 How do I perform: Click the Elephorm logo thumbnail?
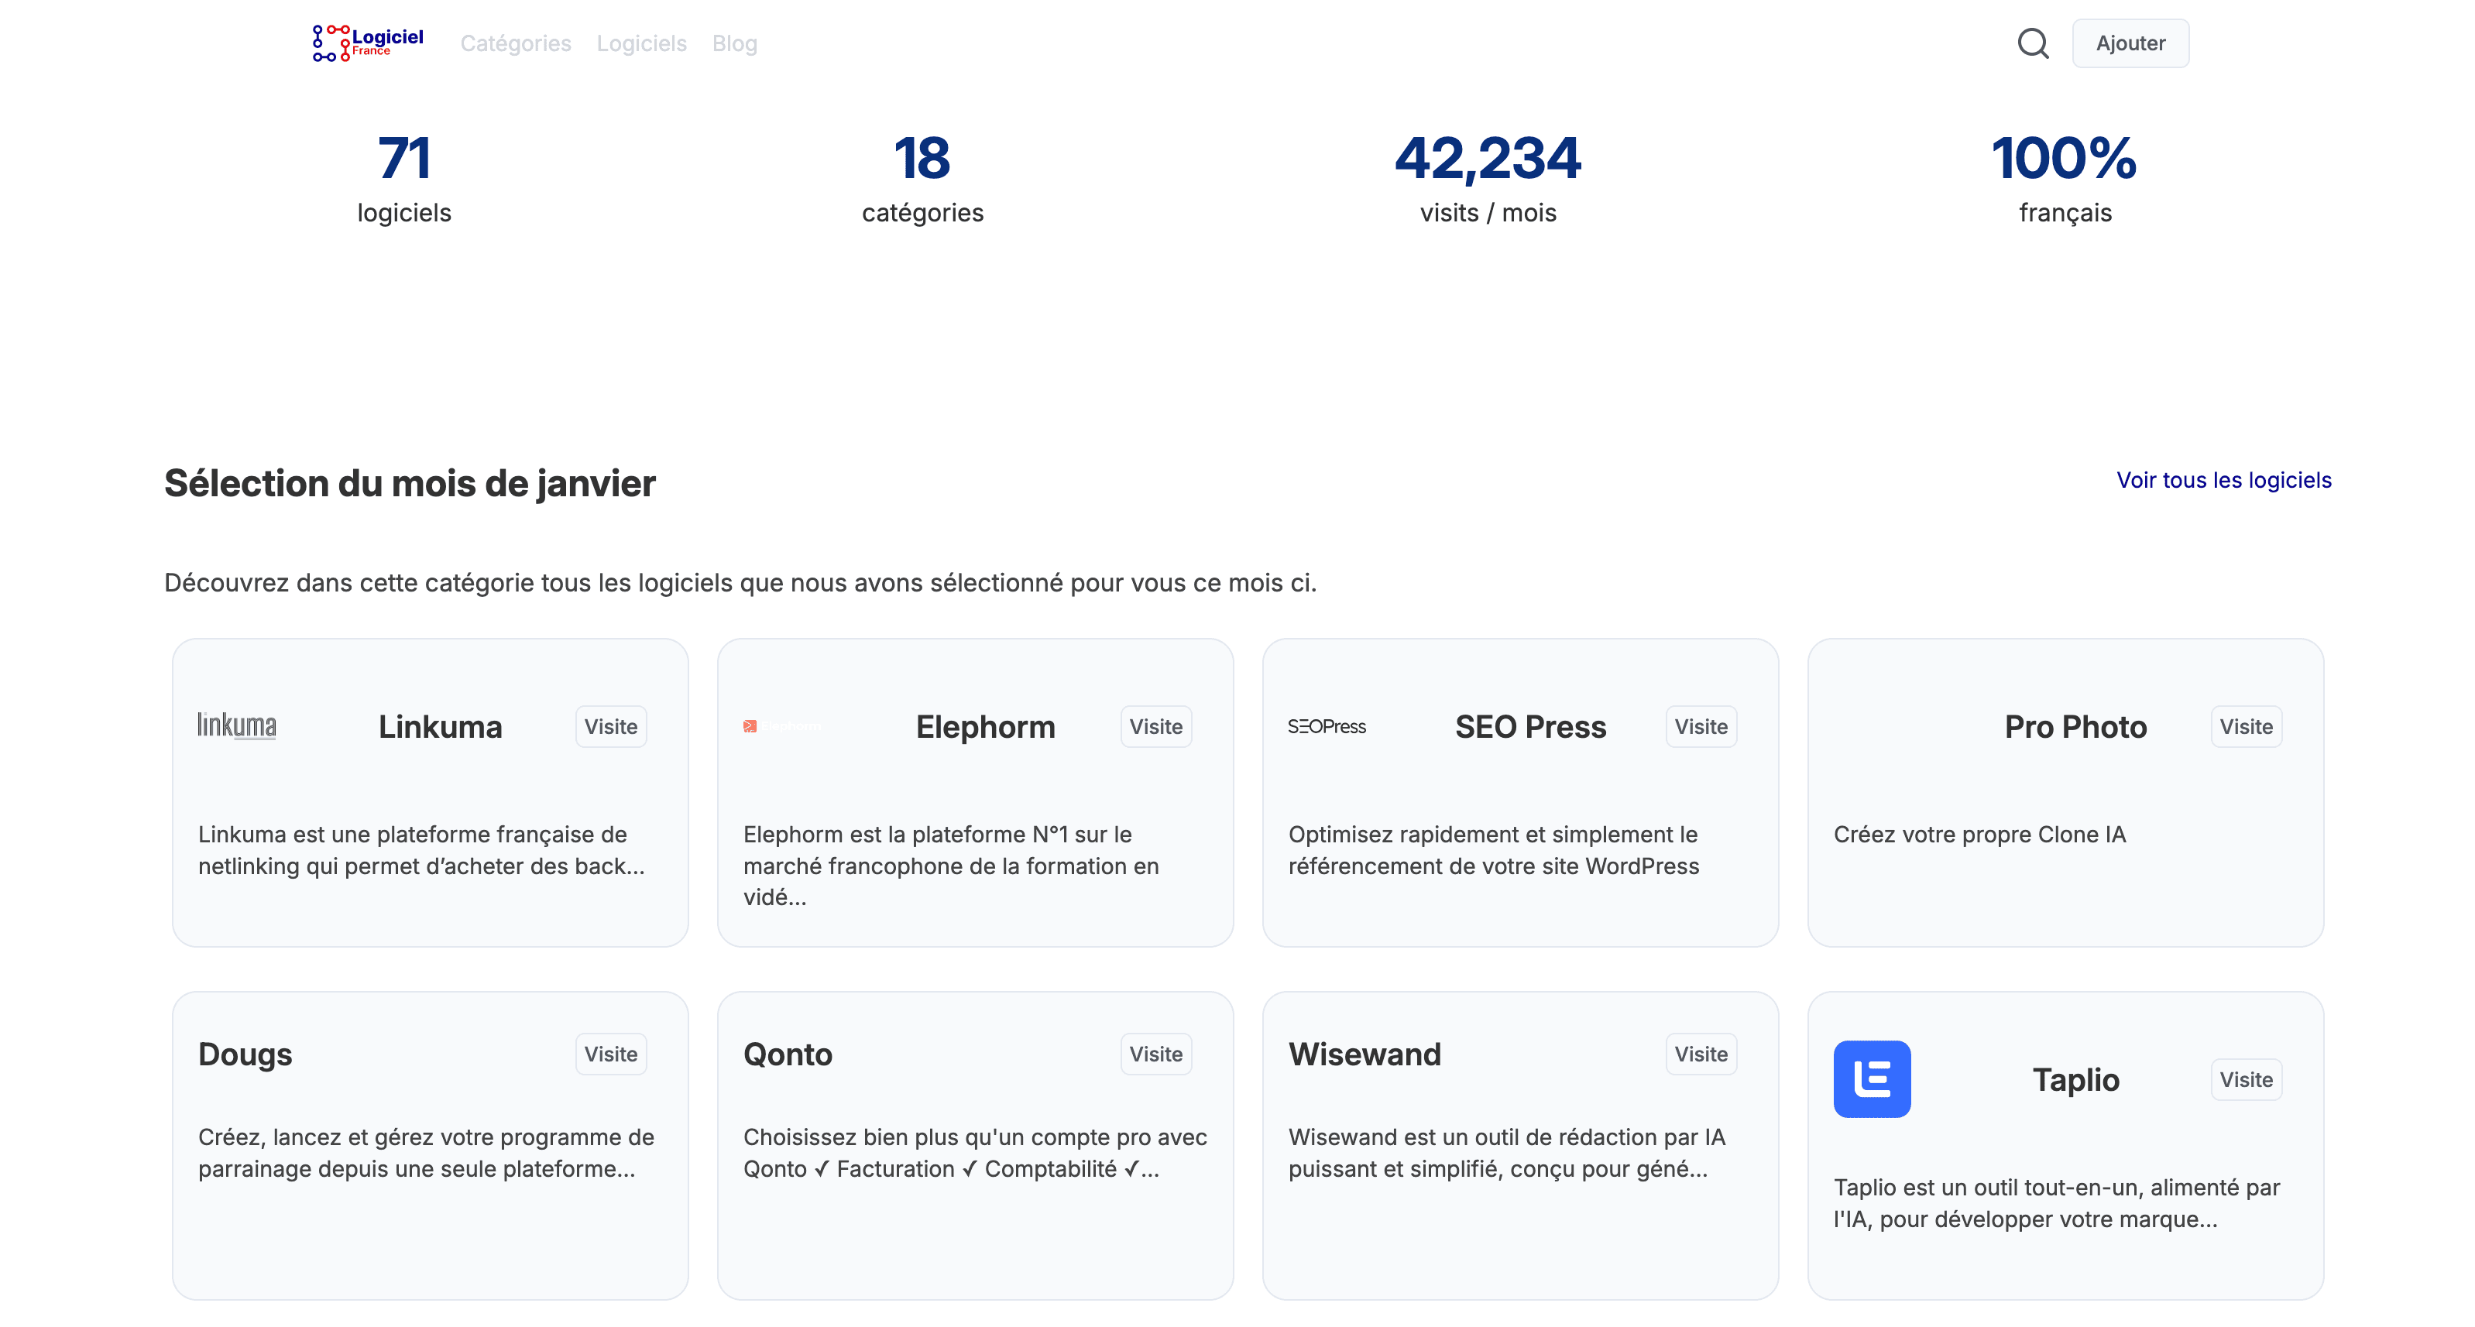782,726
